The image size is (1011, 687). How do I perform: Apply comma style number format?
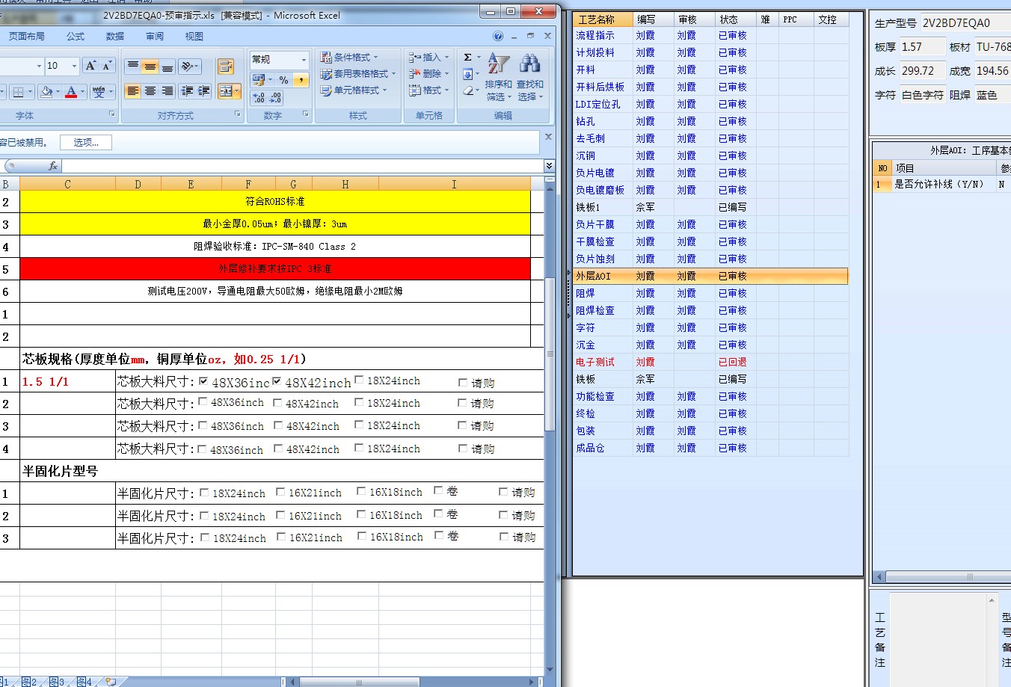[301, 79]
